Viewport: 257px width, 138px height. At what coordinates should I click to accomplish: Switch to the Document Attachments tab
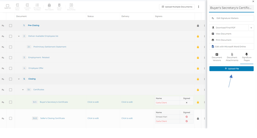click(232, 57)
